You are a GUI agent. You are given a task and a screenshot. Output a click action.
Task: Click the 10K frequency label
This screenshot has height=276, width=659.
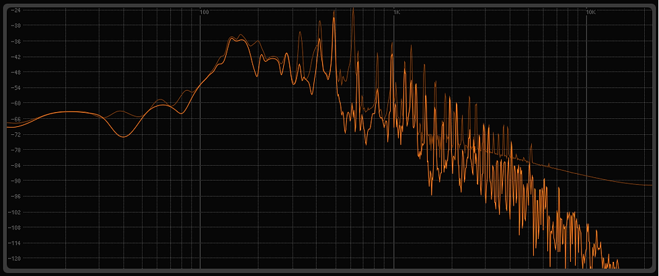point(591,12)
